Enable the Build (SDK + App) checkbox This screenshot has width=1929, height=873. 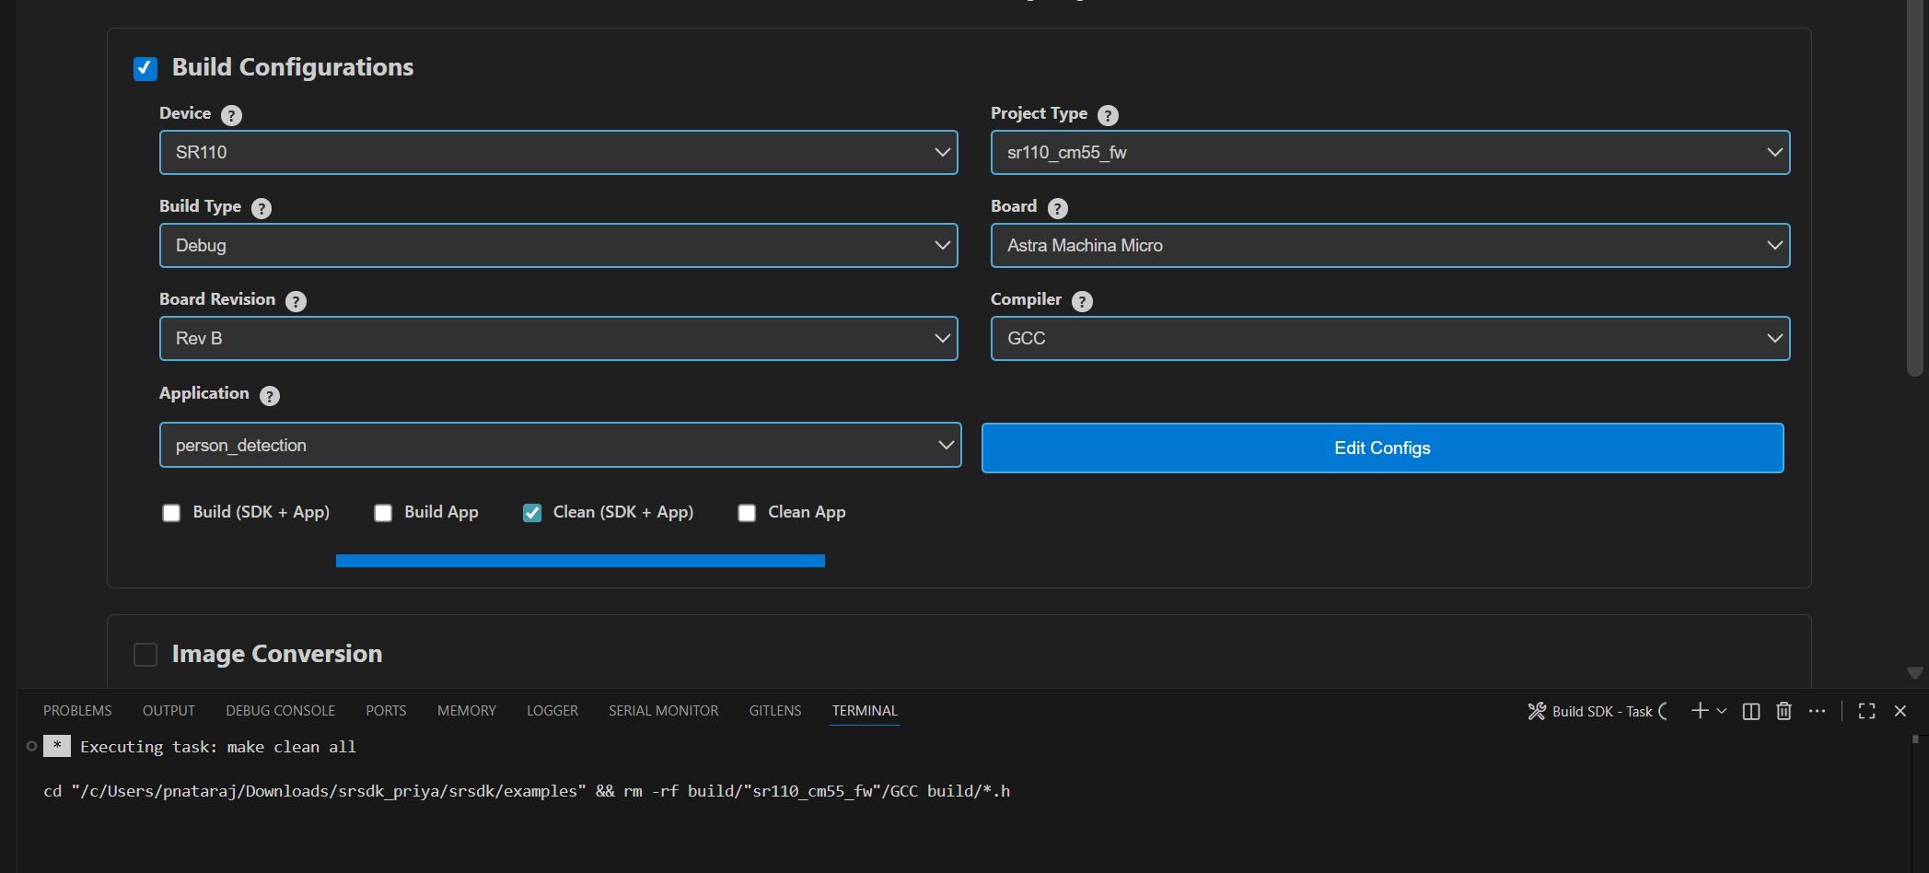coord(171,513)
